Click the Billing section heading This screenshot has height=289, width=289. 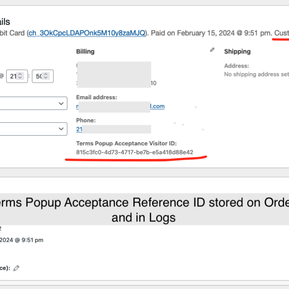85,52
